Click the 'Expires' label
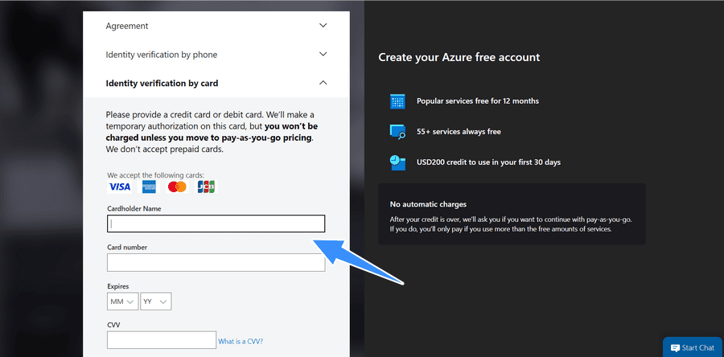The width and height of the screenshot is (724, 357). (x=118, y=286)
